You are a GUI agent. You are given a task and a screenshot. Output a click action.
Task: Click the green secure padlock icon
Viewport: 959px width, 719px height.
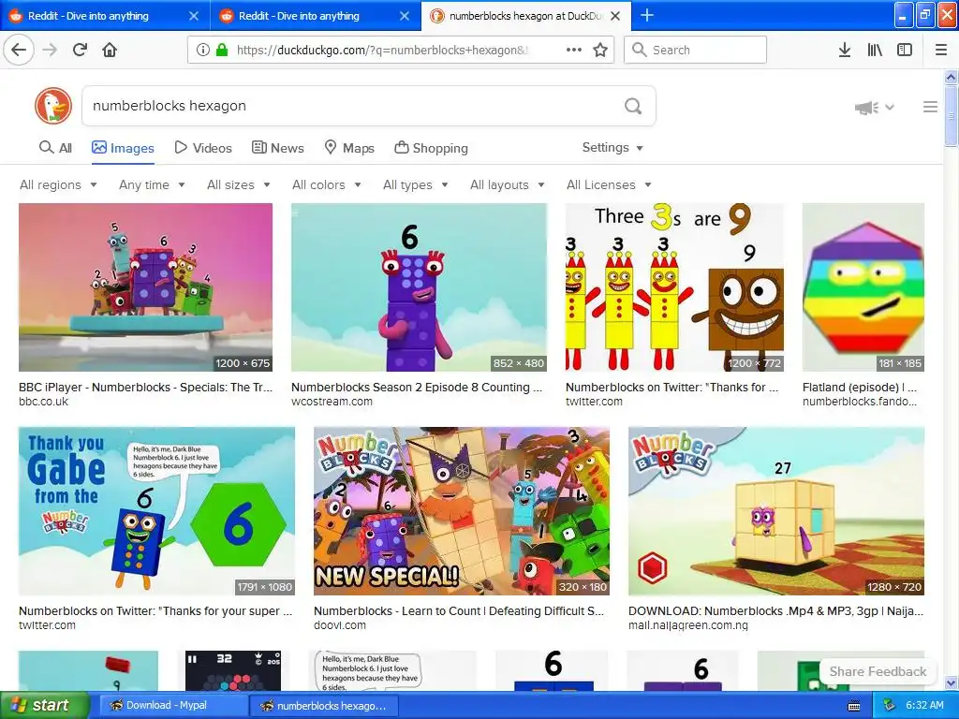[x=221, y=50]
